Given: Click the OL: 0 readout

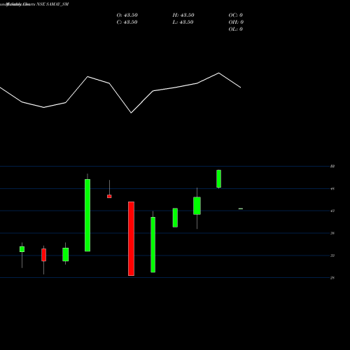Looking at the screenshot, I should coord(236,29).
